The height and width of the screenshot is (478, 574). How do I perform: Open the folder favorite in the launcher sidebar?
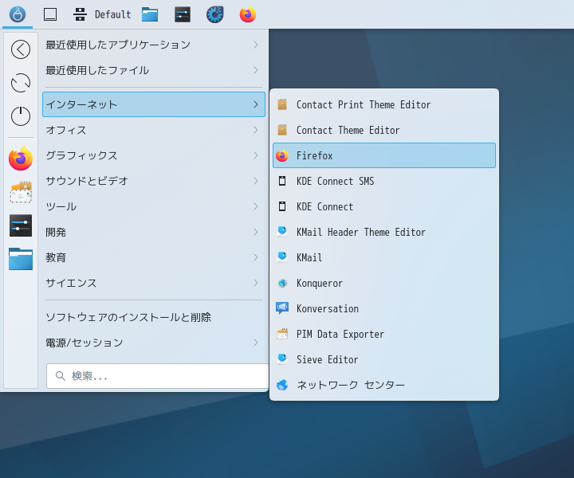click(21, 259)
